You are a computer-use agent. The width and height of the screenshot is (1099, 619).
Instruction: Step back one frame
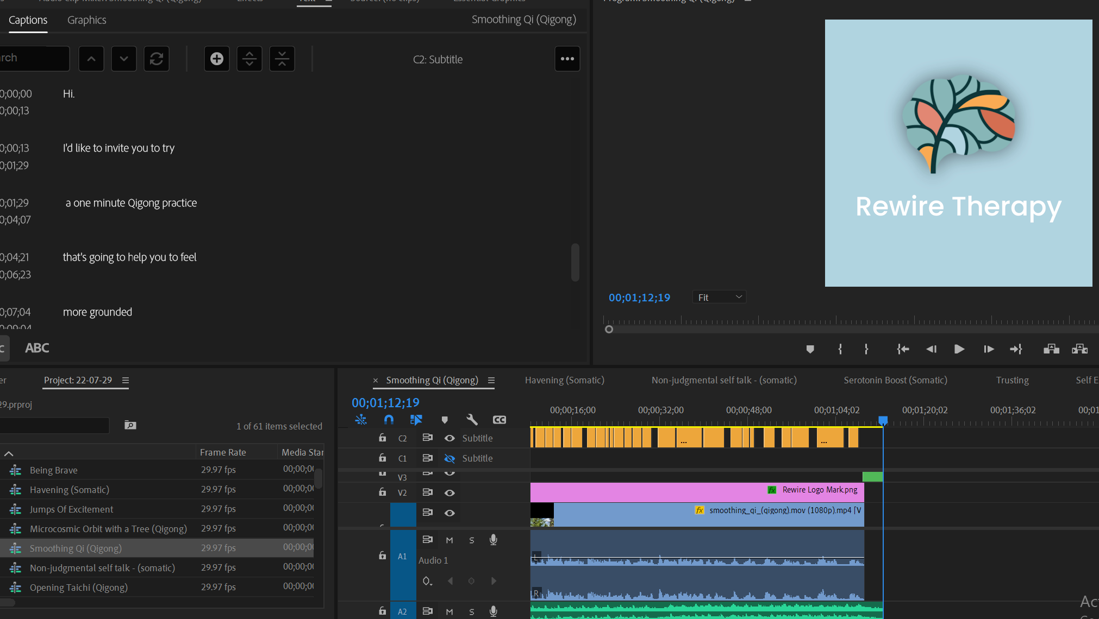[x=931, y=349]
